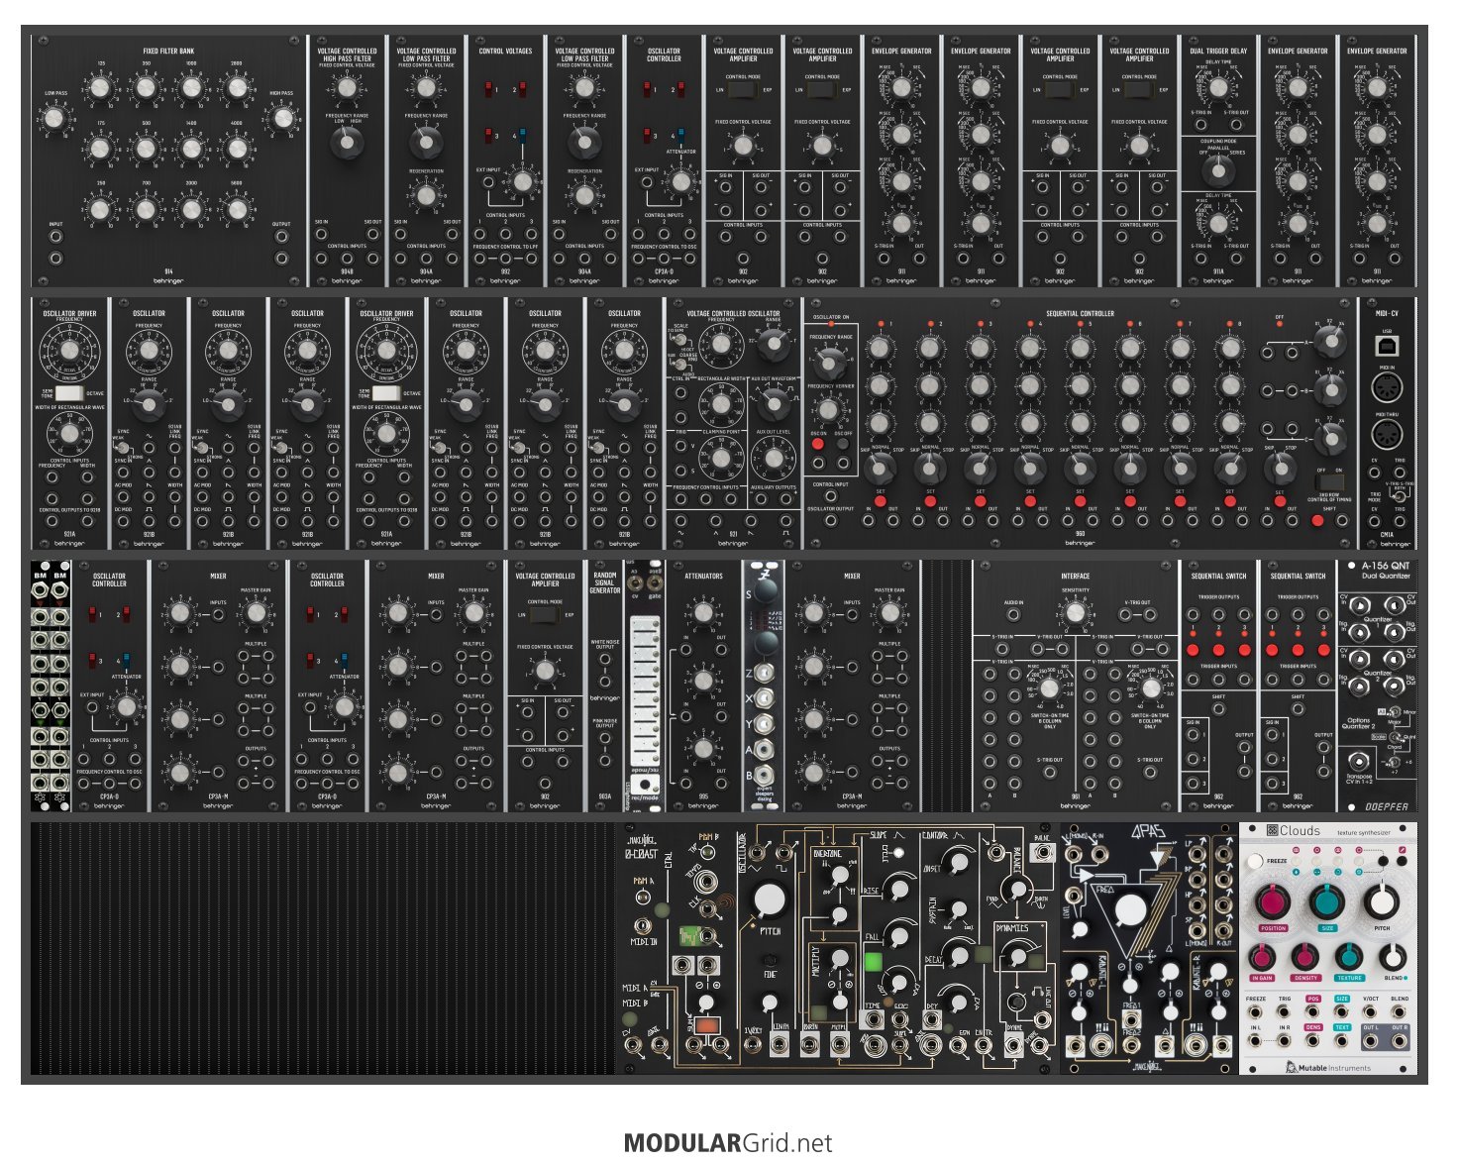Click the large PITCH knob on the 0-Coast
1458x1164 pixels.
[x=770, y=900]
